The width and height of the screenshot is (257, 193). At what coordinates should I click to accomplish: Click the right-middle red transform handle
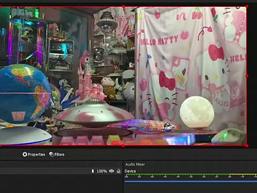tap(247, 76)
